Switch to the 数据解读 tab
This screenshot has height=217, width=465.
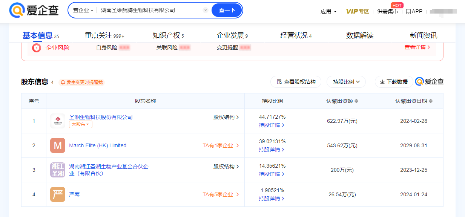(x=360, y=35)
